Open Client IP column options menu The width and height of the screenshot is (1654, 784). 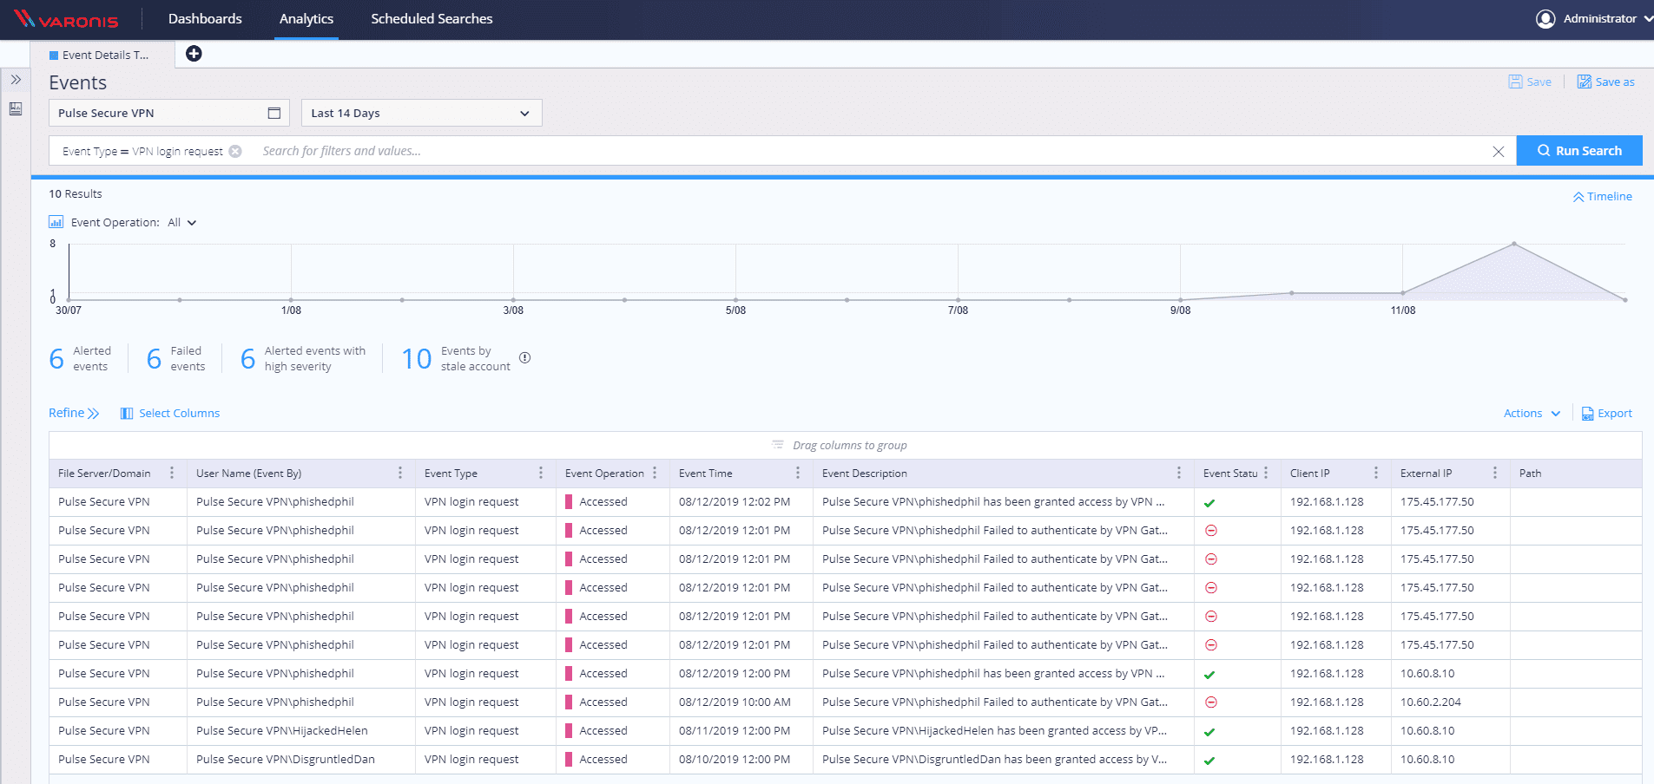pyautogui.click(x=1375, y=473)
